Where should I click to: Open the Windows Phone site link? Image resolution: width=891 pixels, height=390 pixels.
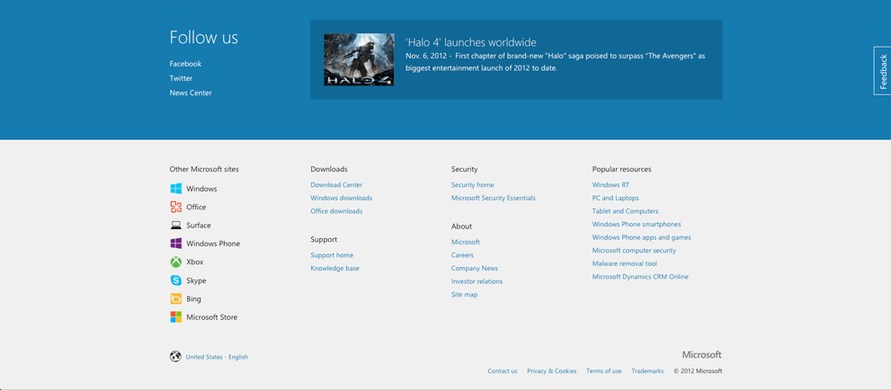(213, 244)
